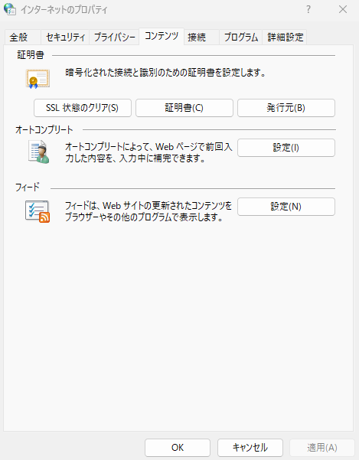Open the セキュリティ tab

pos(65,38)
